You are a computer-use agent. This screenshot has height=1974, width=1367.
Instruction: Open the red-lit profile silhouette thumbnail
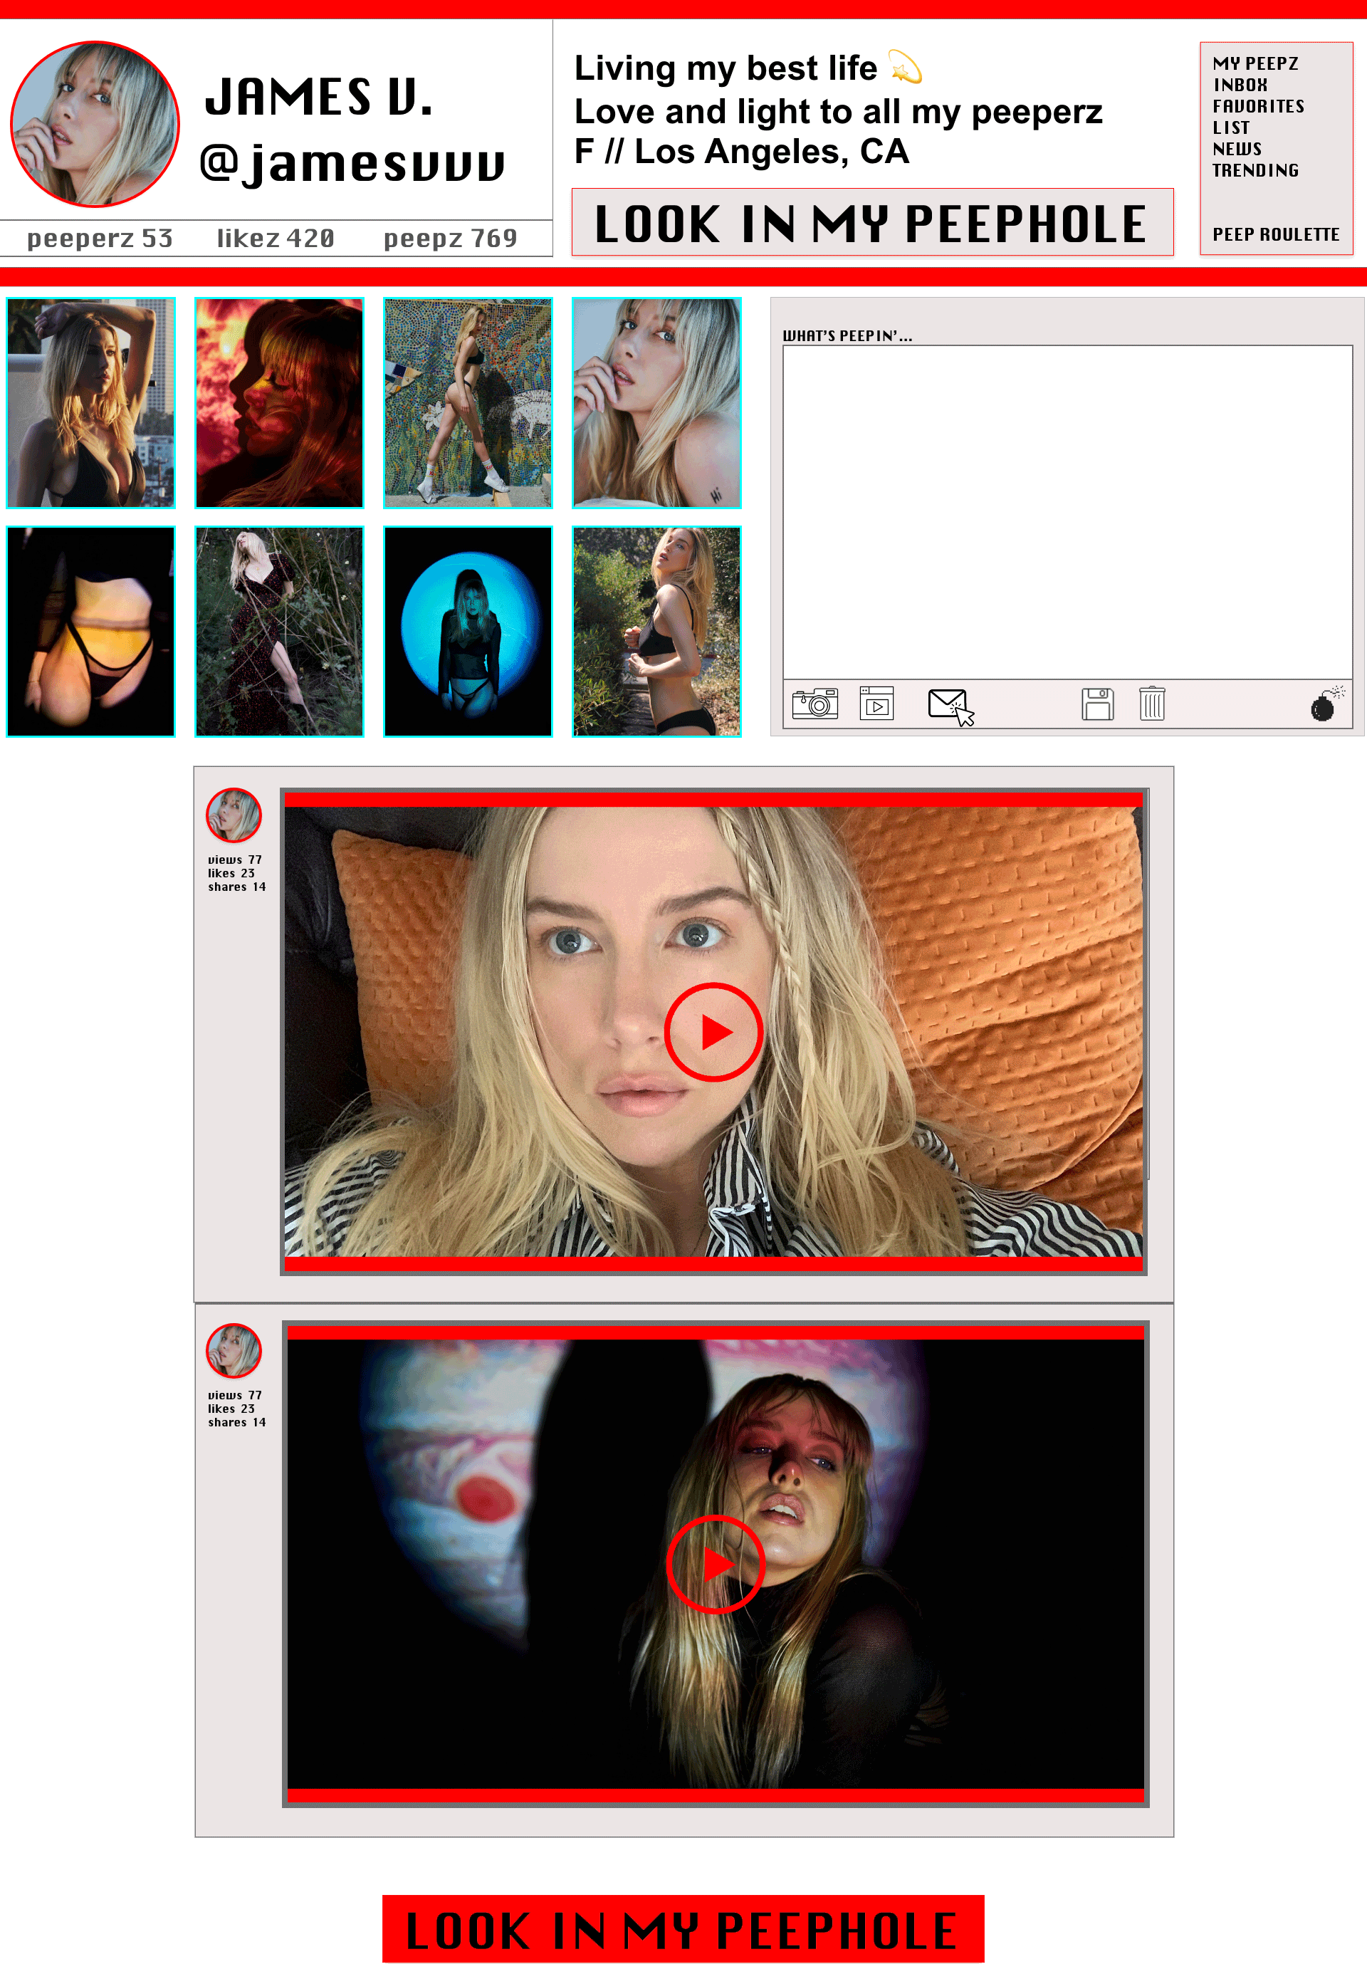coord(279,402)
